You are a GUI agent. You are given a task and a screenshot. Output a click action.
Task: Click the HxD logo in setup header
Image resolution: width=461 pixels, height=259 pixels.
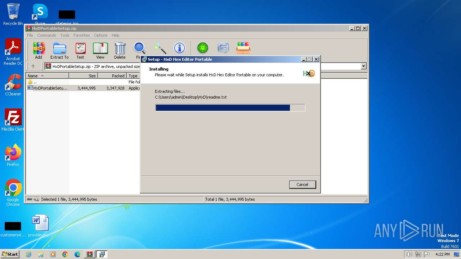coord(309,73)
